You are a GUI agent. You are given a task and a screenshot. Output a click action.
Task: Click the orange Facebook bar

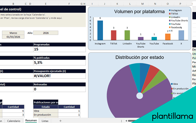point(168,37)
